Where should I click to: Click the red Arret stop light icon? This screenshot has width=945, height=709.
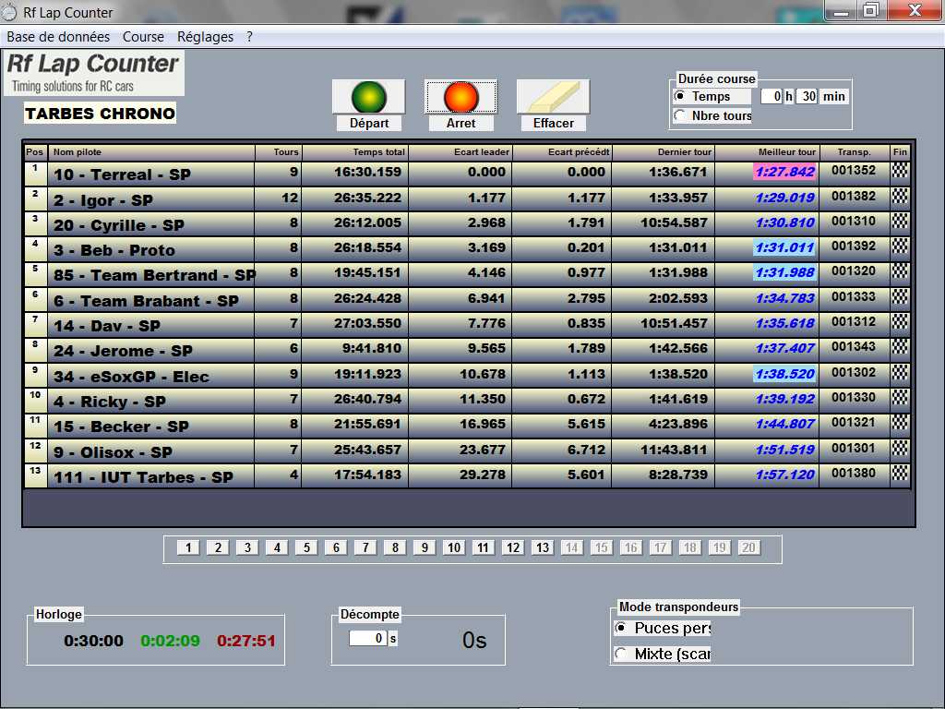click(x=461, y=97)
